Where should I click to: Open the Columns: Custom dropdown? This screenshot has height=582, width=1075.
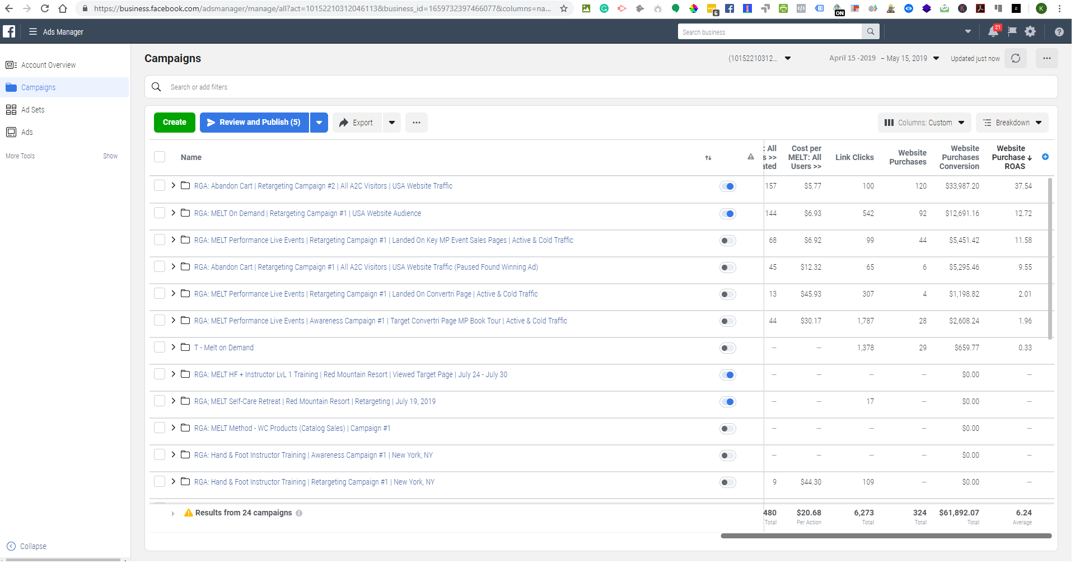coord(924,123)
